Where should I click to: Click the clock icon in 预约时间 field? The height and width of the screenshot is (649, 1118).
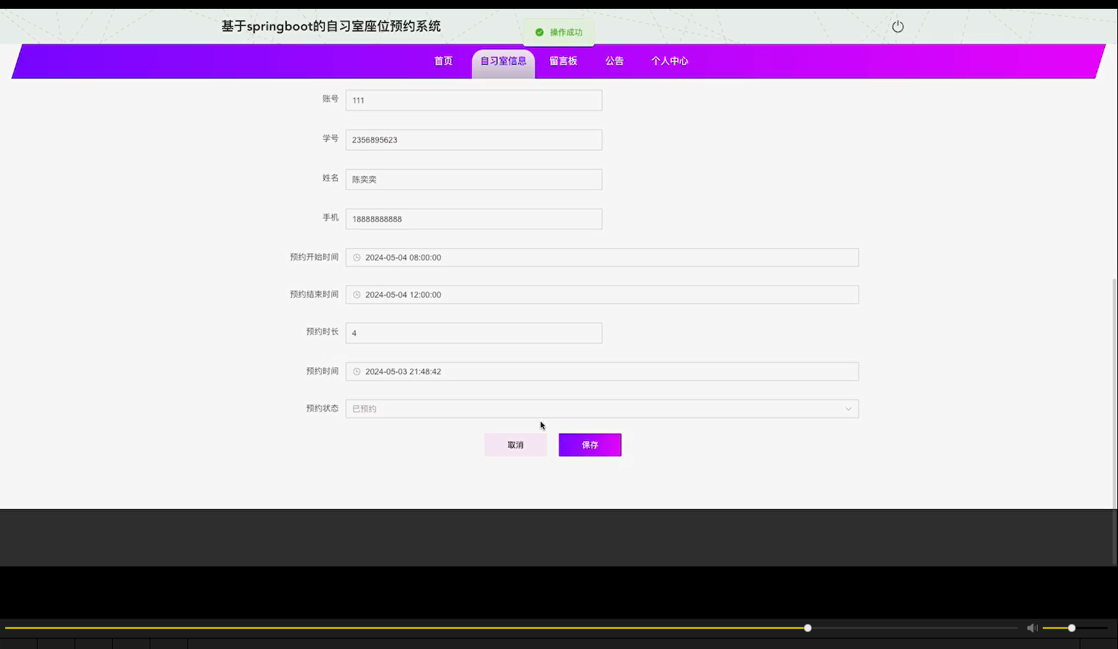click(x=357, y=371)
